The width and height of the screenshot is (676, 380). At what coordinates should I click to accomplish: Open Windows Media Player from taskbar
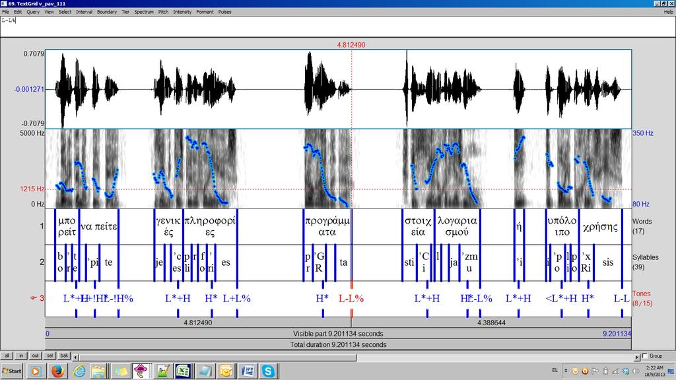(36, 371)
